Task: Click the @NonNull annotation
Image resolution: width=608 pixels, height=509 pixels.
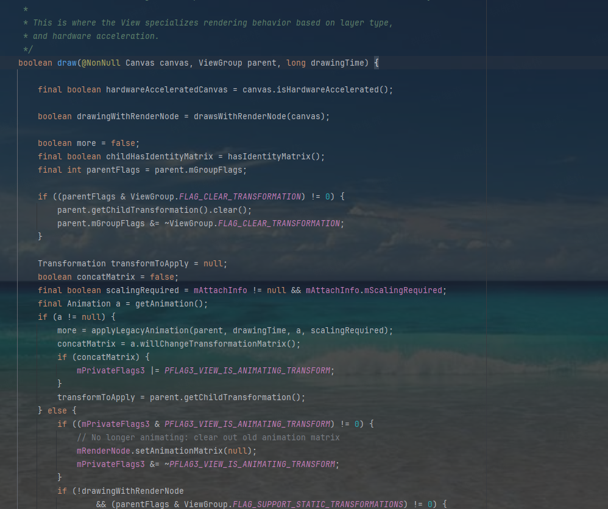Action: [x=101, y=63]
